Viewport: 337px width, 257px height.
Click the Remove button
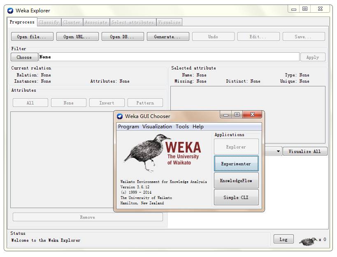click(x=88, y=217)
